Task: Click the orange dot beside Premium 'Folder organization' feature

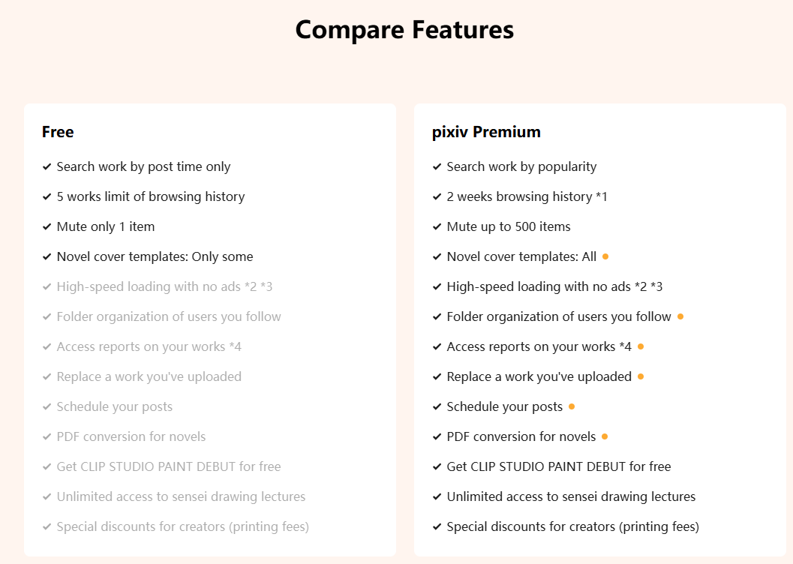Action: [x=680, y=316]
